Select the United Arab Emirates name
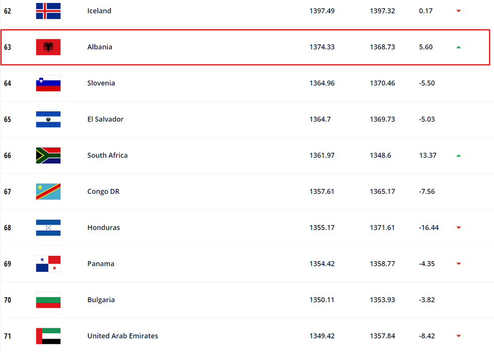Viewport: 494px width, 352px height. 122,336
